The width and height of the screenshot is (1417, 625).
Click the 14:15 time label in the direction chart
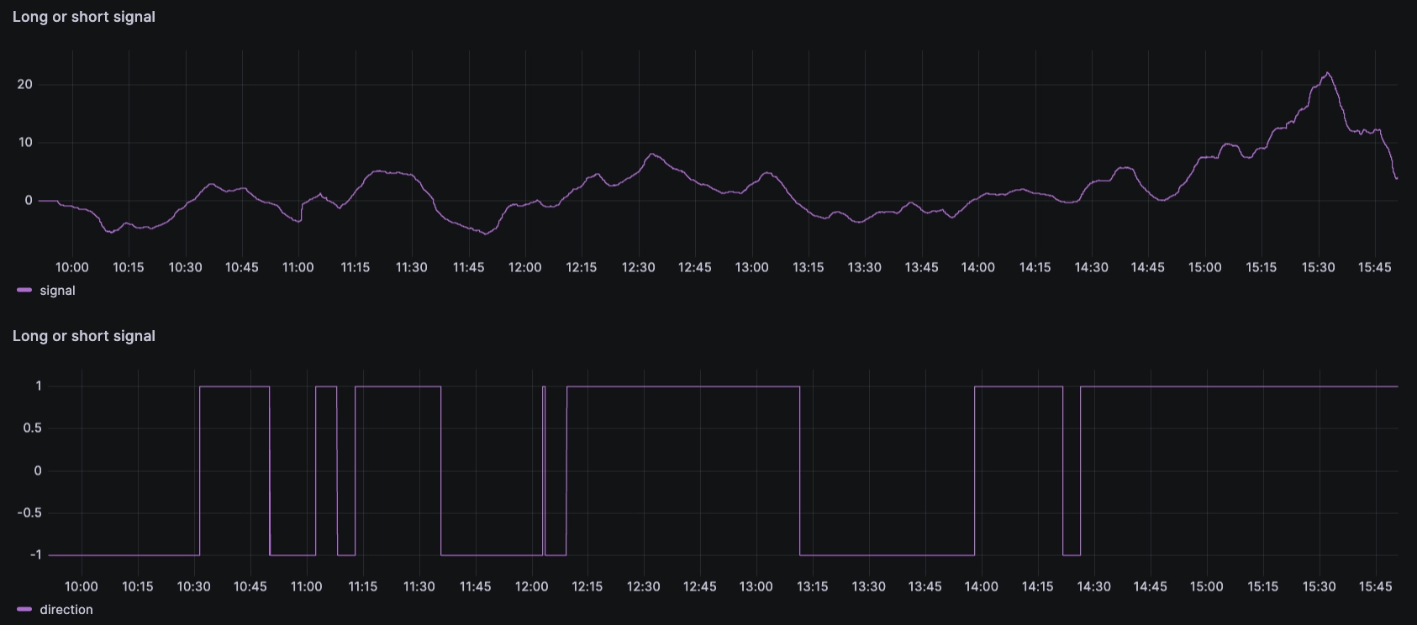pos(1037,586)
